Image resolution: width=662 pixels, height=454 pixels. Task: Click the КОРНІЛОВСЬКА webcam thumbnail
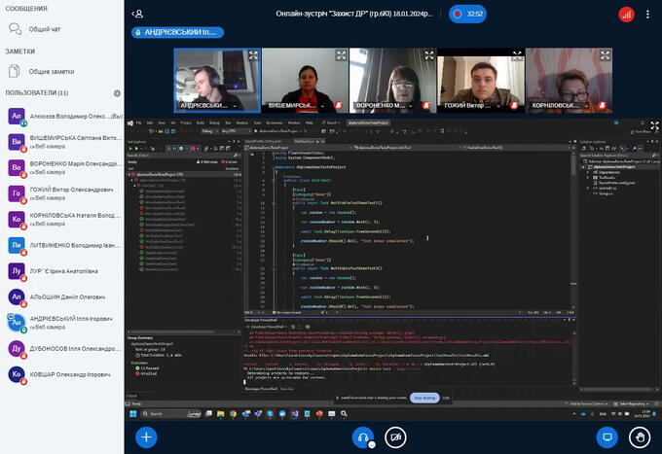[559, 80]
